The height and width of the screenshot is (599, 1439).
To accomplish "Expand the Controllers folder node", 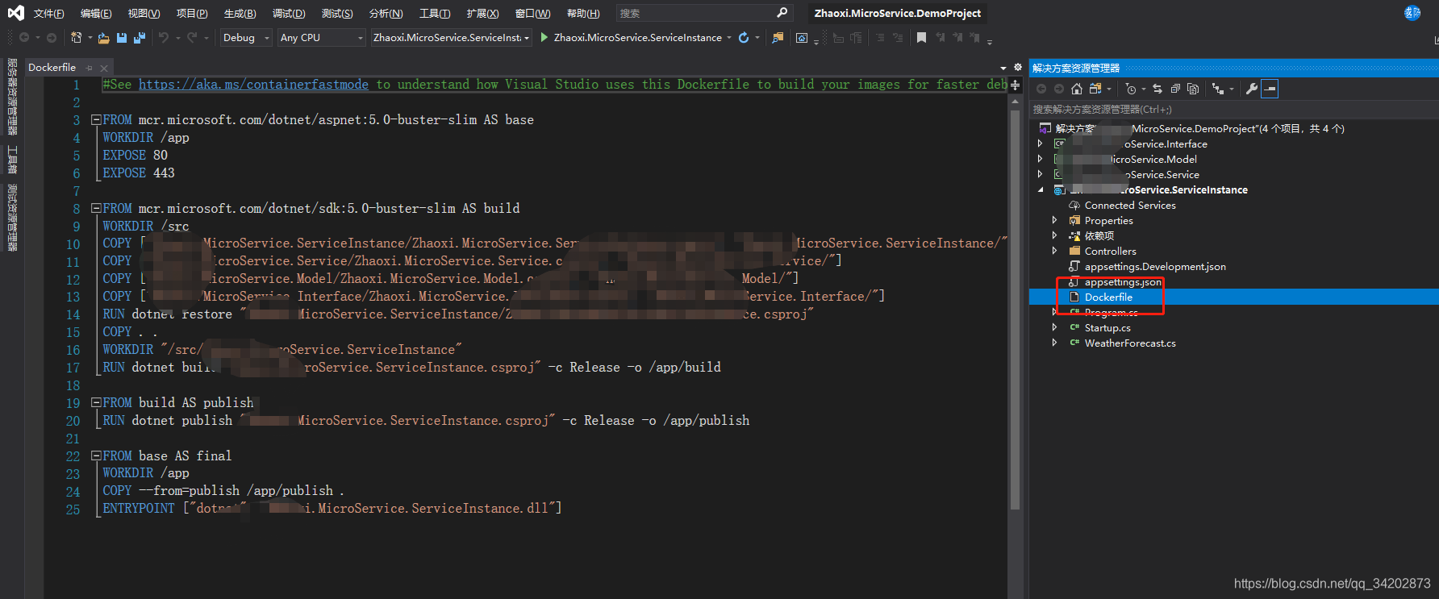I will [x=1054, y=251].
